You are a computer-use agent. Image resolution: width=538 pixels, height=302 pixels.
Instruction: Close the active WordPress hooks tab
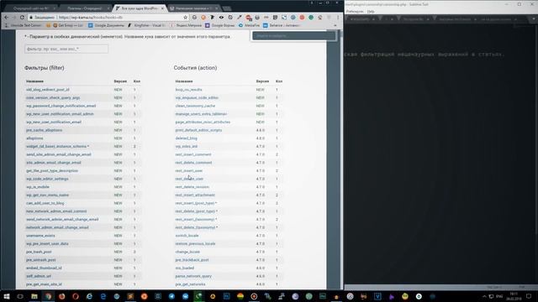point(162,8)
